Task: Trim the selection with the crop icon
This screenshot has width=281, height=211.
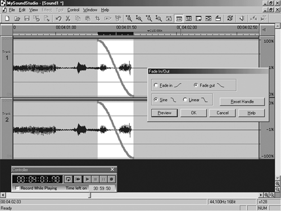Action: (98, 19)
